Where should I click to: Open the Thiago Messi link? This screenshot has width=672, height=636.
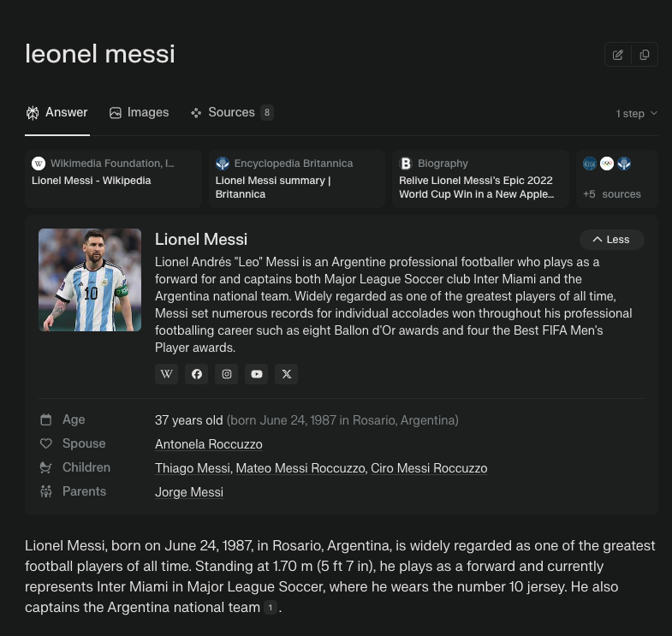click(193, 468)
